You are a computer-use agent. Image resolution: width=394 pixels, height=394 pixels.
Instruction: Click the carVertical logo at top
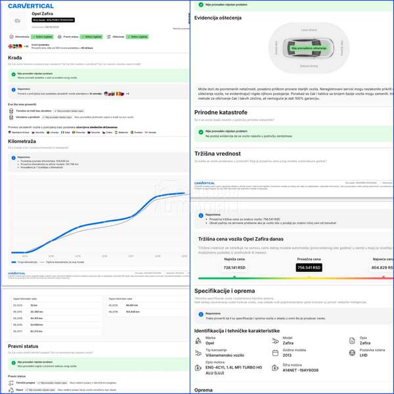[31, 6]
